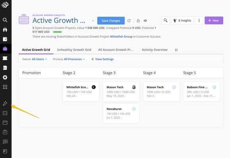The height and width of the screenshot is (158, 230).
Task: Open the wallet icon in the sidebar
Action: point(5,39)
